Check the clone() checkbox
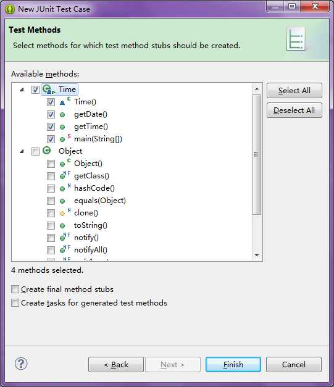334x387 pixels. pyautogui.click(x=51, y=213)
